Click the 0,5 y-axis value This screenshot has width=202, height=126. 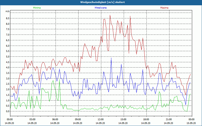pyautogui.click(x=8, y=106)
